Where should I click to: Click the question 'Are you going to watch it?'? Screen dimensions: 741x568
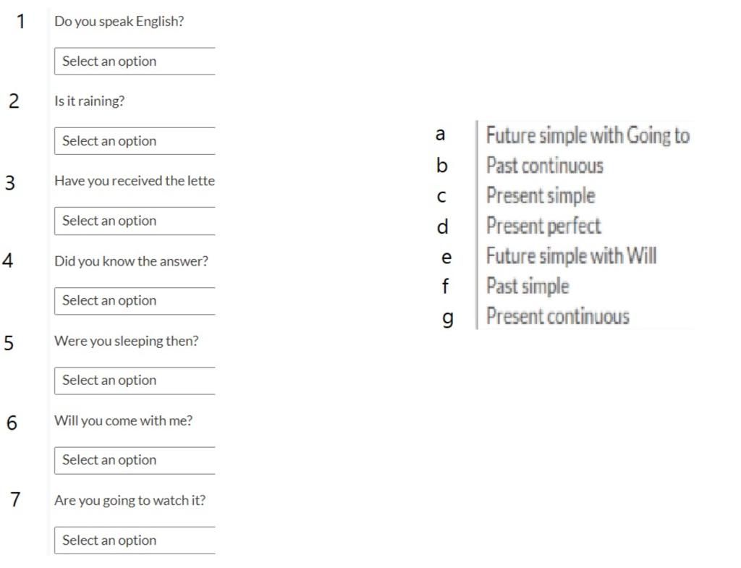coord(130,500)
